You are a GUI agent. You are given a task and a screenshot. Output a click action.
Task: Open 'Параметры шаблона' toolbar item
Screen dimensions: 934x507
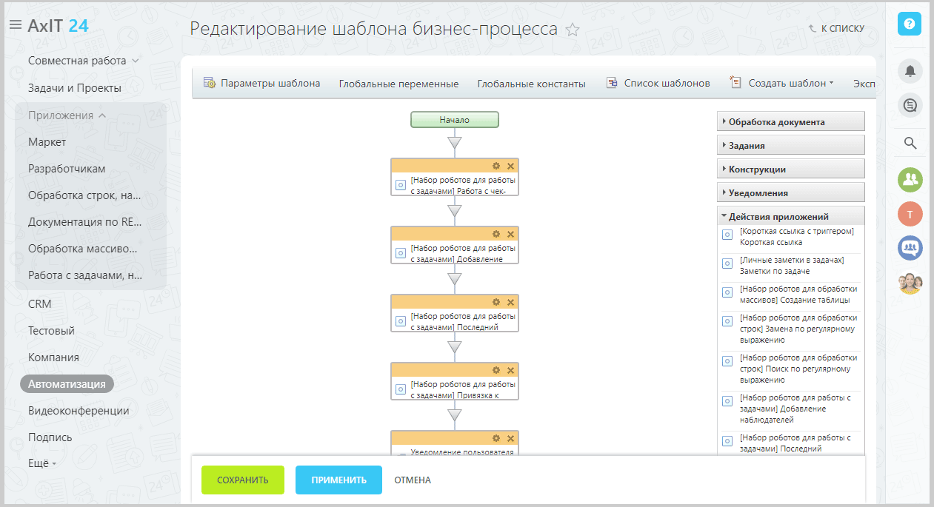(261, 83)
